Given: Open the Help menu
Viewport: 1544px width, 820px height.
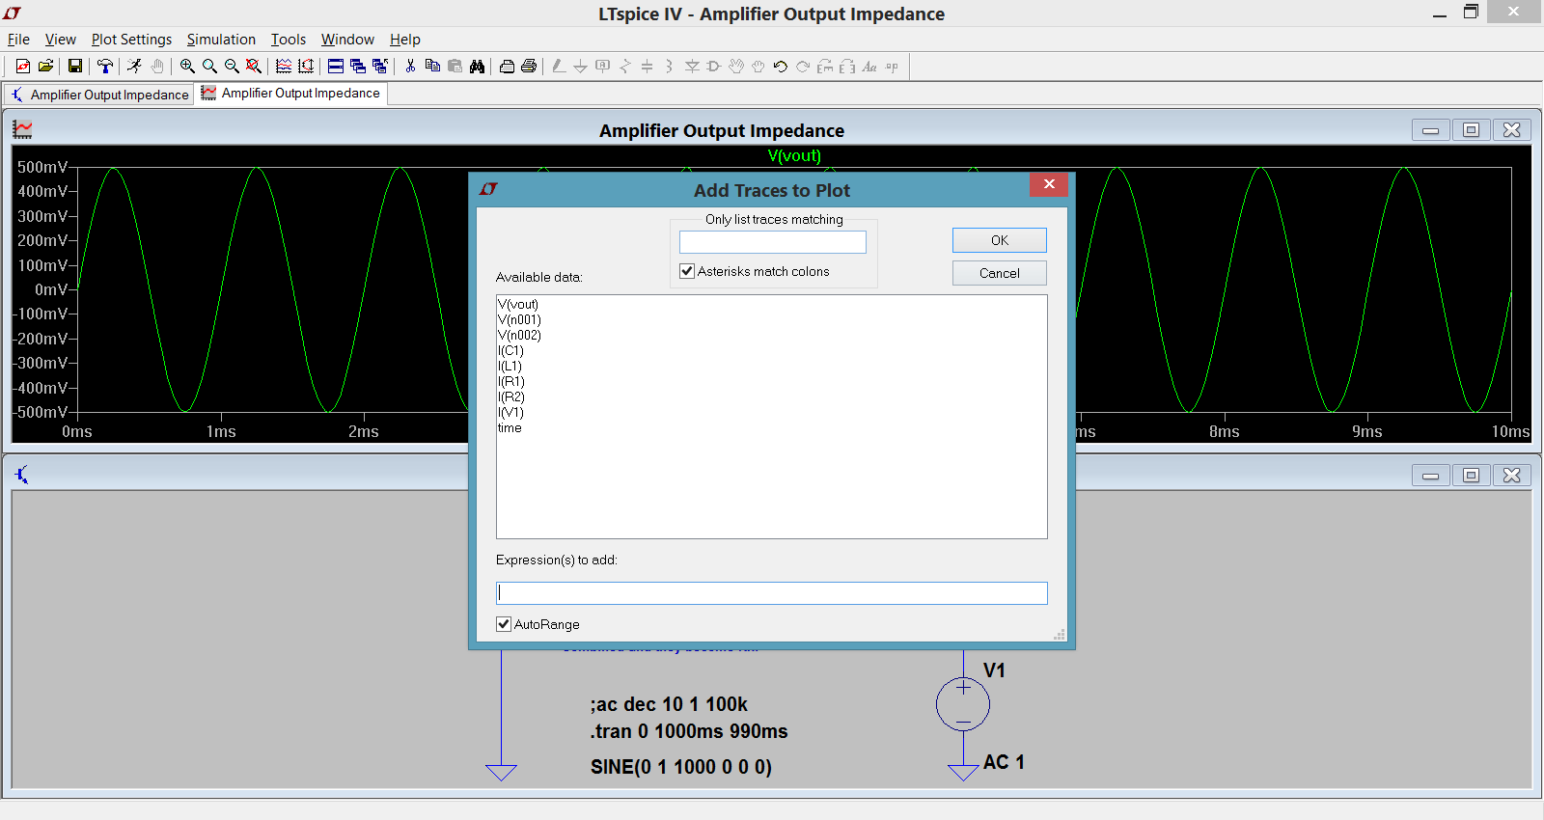Looking at the screenshot, I should (x=404, y=40).
